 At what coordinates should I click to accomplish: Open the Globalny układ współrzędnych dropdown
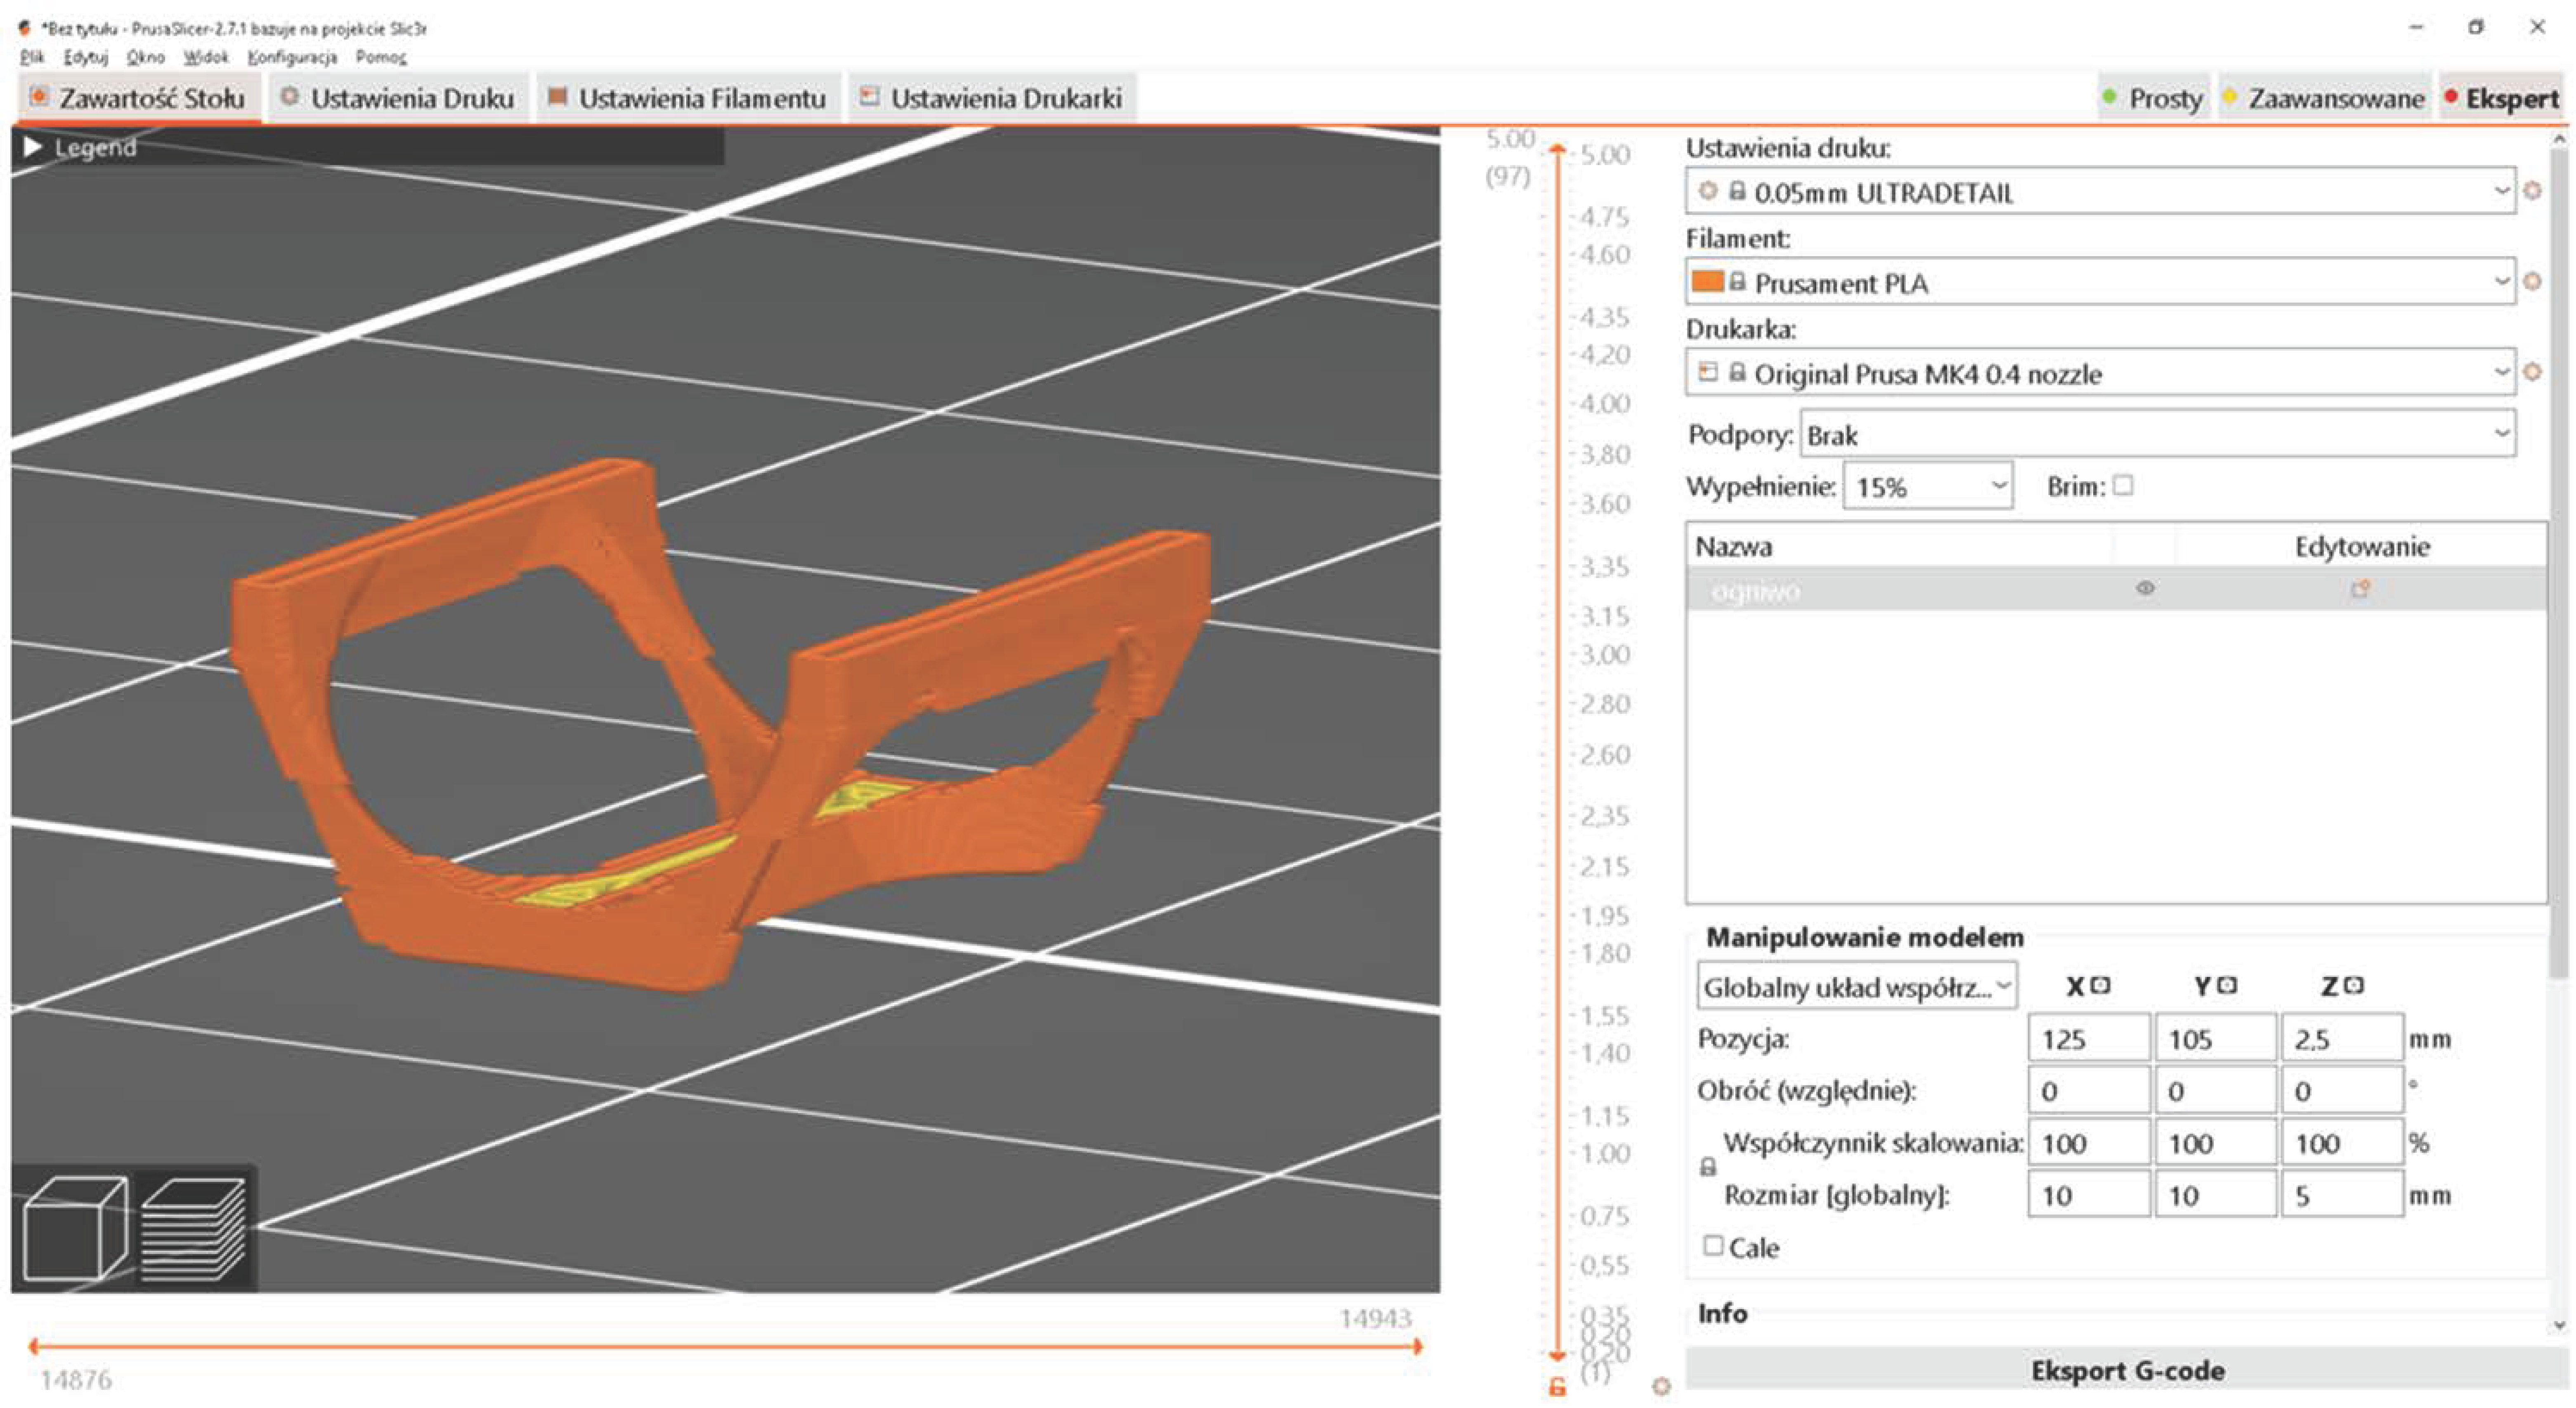[1857, 986]
